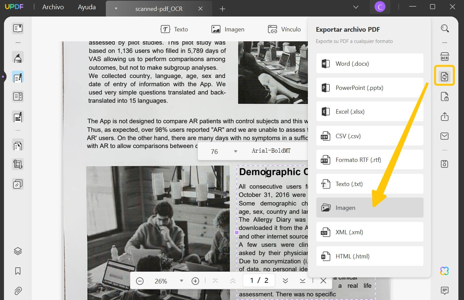Screen dimensions: 464x300
Task: Open the chevron beside scanned-pdf_OCR tab
Action: click(x=115, y=9)
